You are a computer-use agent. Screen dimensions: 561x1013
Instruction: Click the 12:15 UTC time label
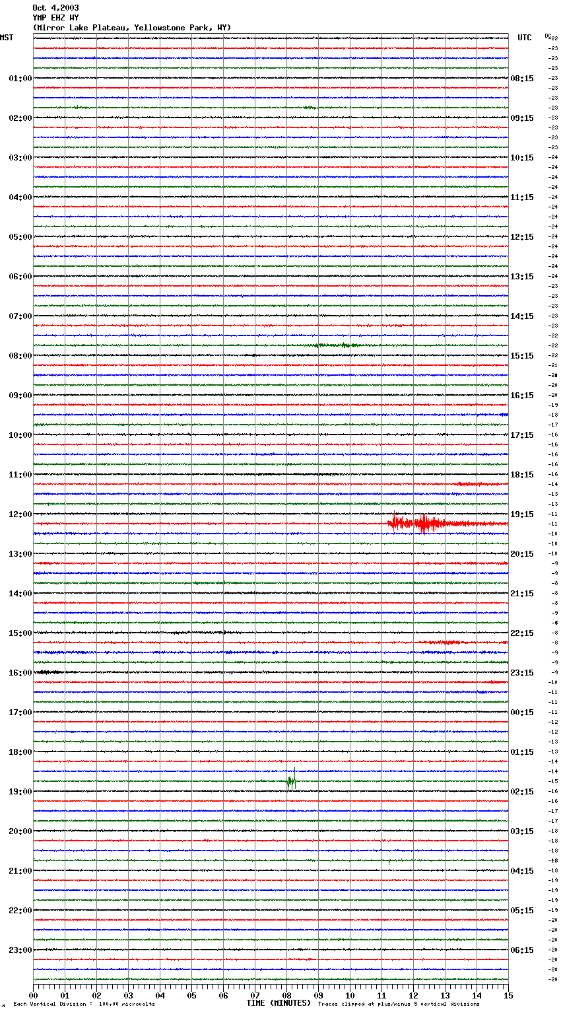point(522,237)
